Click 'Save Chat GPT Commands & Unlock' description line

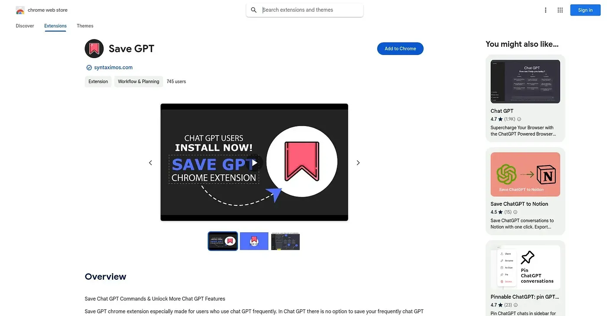[x=155, y=299]
